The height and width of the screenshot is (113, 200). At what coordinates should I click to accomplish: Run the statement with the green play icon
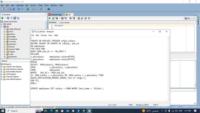point(50,18)
